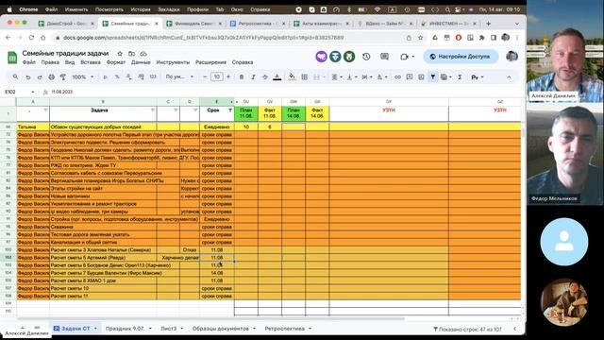Open the active filter on Срок column
Image resolution: width=604 pixels, height=340 pixels.
click(230, 110)
